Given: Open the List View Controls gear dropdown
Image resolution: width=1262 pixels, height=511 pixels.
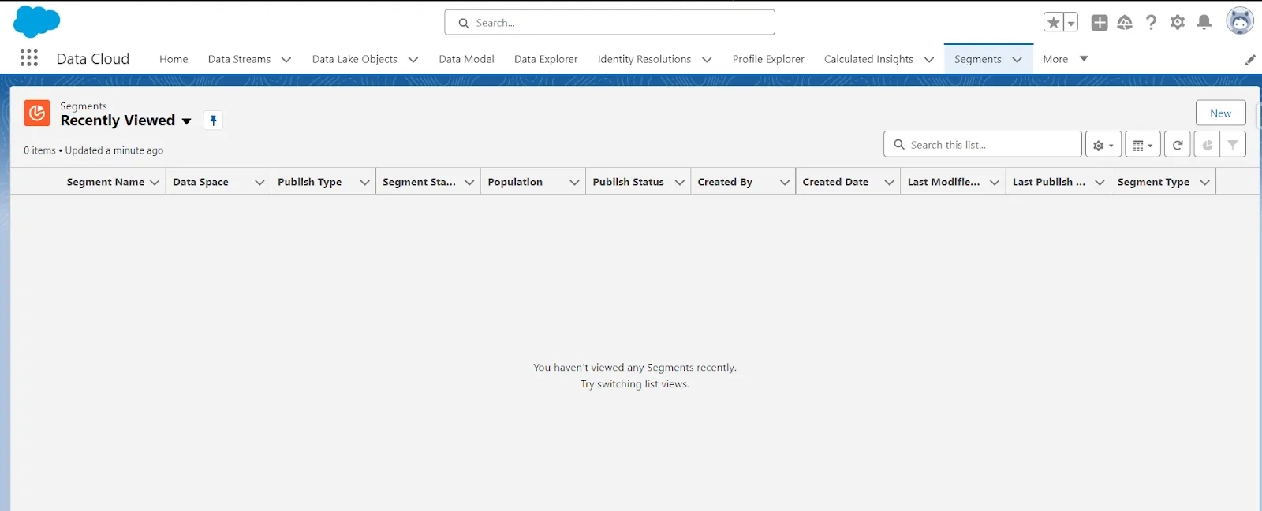Looking at the screenshot, I should pyautogui.click(x=1103, y=145).
